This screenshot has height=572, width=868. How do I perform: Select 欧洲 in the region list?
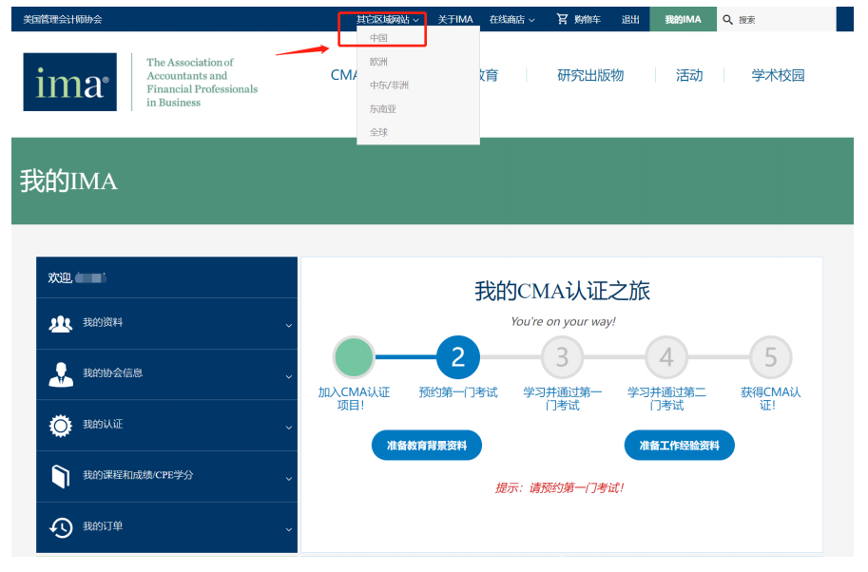[x=378, y=62]
